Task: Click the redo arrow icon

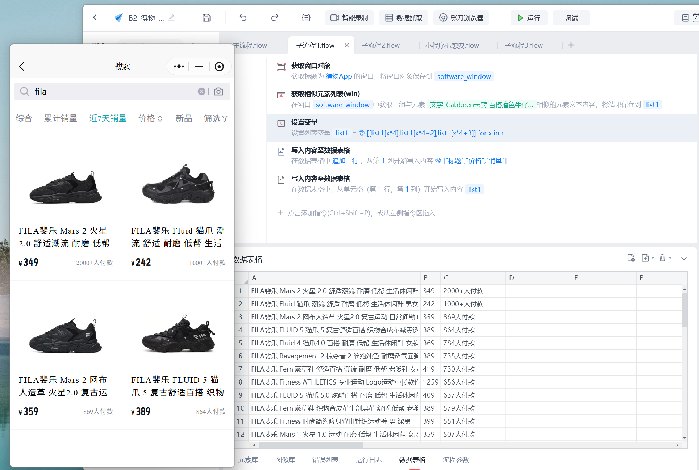Action: click(275, 18)
